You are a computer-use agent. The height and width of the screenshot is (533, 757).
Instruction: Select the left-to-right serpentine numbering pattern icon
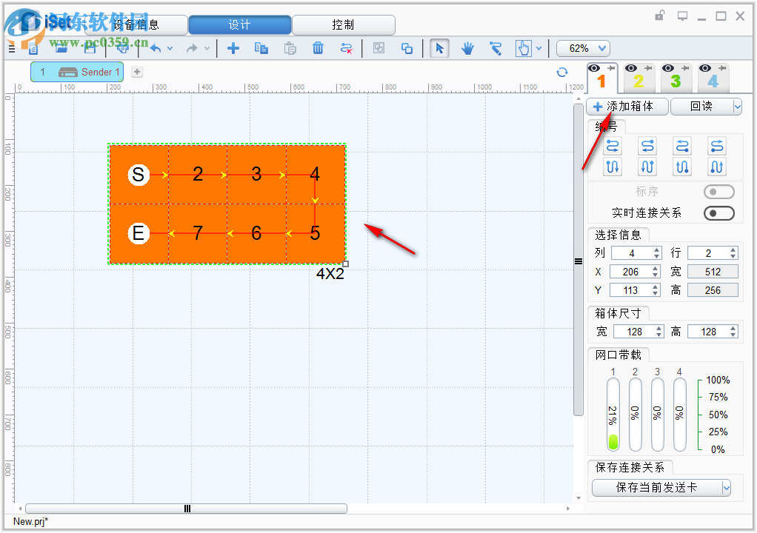(x=612, y=146)
